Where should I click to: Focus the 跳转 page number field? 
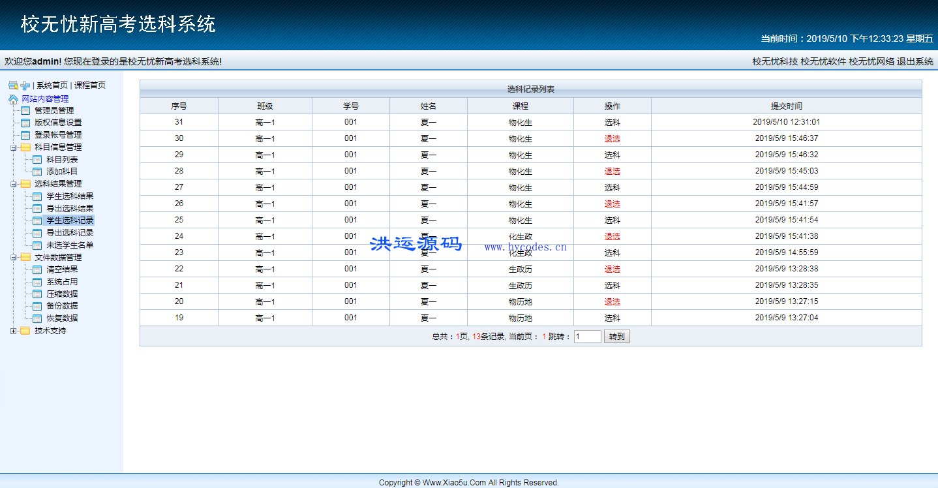[588, 337]
